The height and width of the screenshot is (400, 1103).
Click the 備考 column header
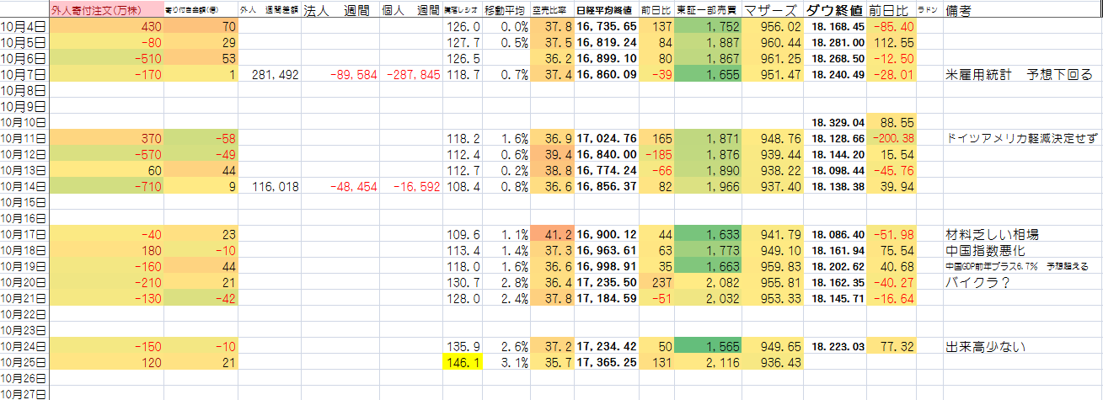(963, 11)
